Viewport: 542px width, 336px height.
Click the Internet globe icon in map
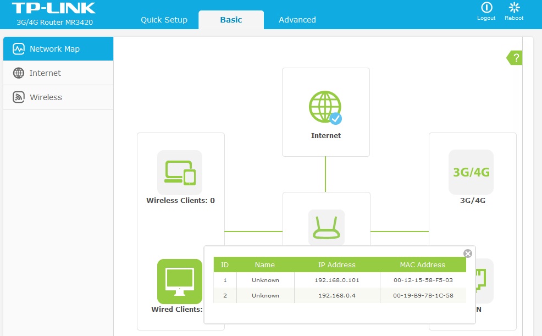(325, 107)
